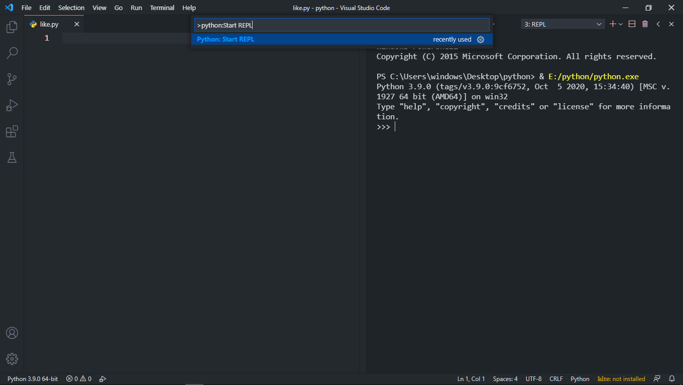Image resolution: width=683 pixels, height=385 pixels.
Task: Click the E:/python/python.exe path in terminal
Action: 594,77
